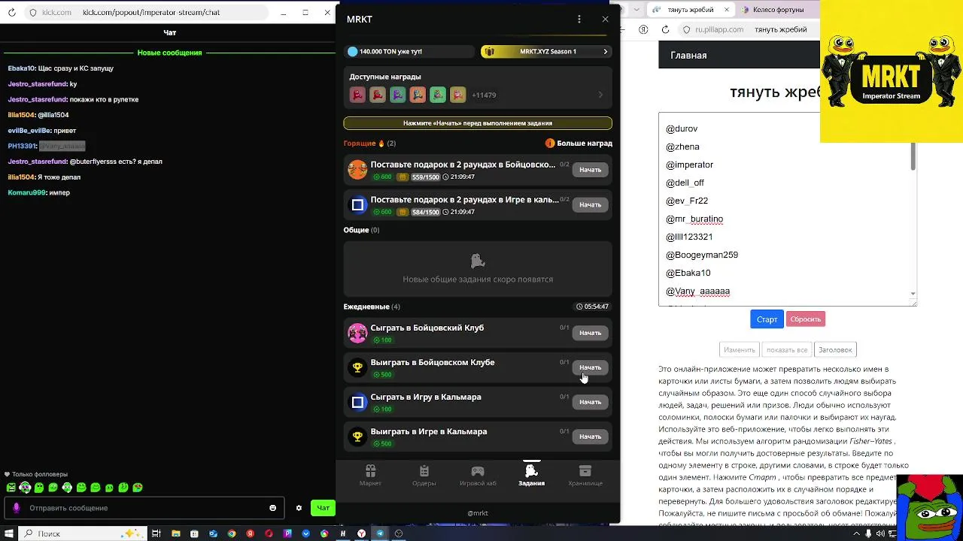Switch to Игровой хаб tab
963x541 pixels.
478,475
